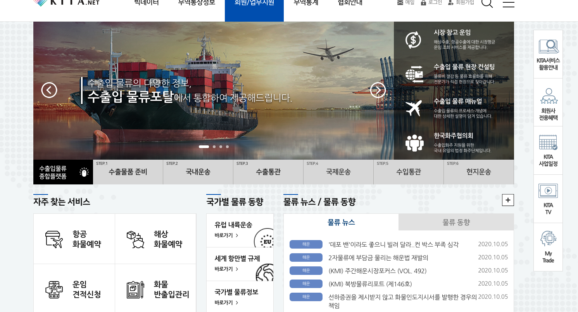
Task: Open the hamburger full menu icon
Action: [x=509, y=3]
